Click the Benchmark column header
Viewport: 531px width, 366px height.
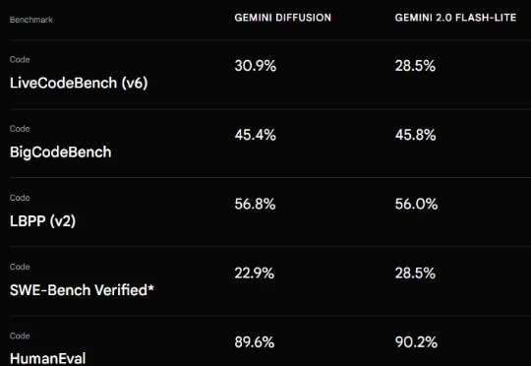(31, 20)
